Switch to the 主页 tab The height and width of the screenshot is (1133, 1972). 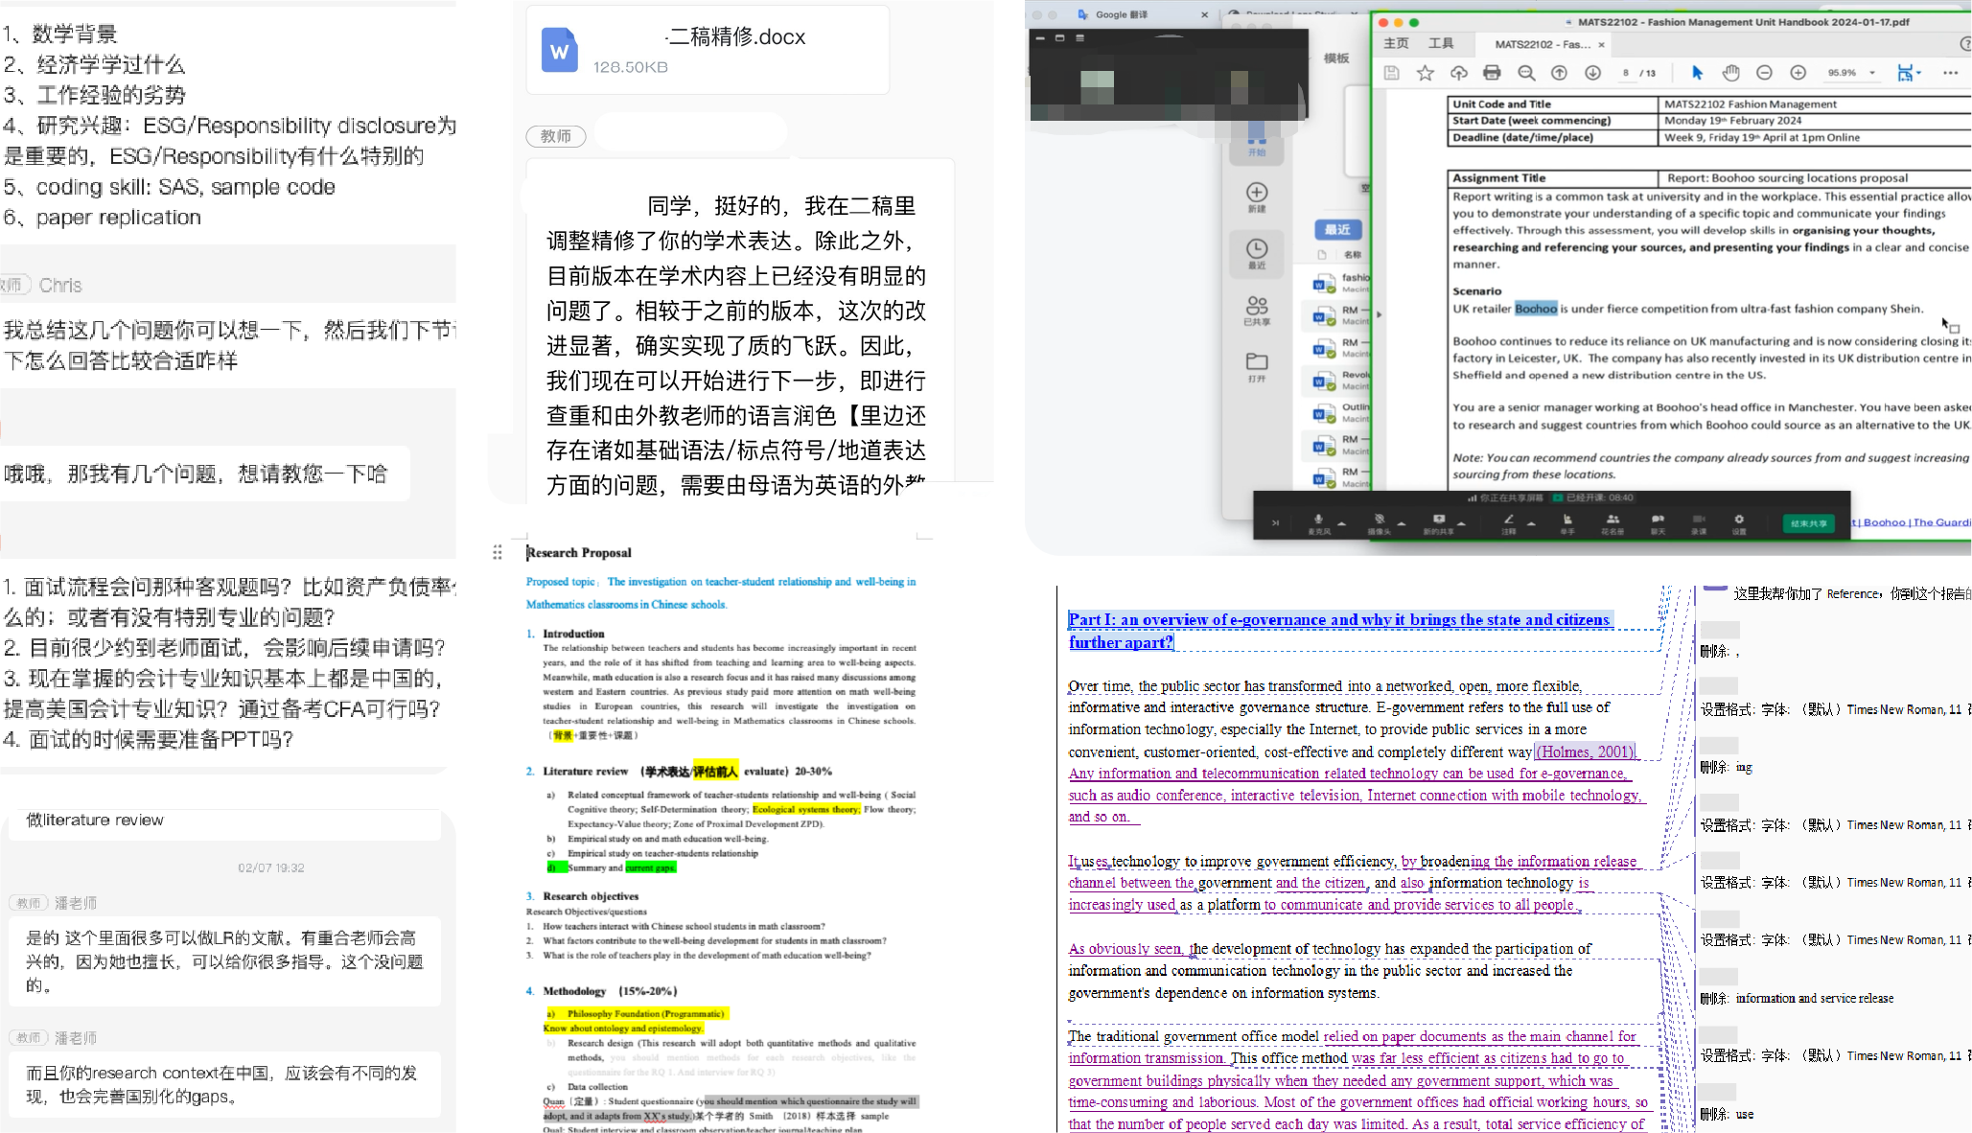pos(1396,44)
